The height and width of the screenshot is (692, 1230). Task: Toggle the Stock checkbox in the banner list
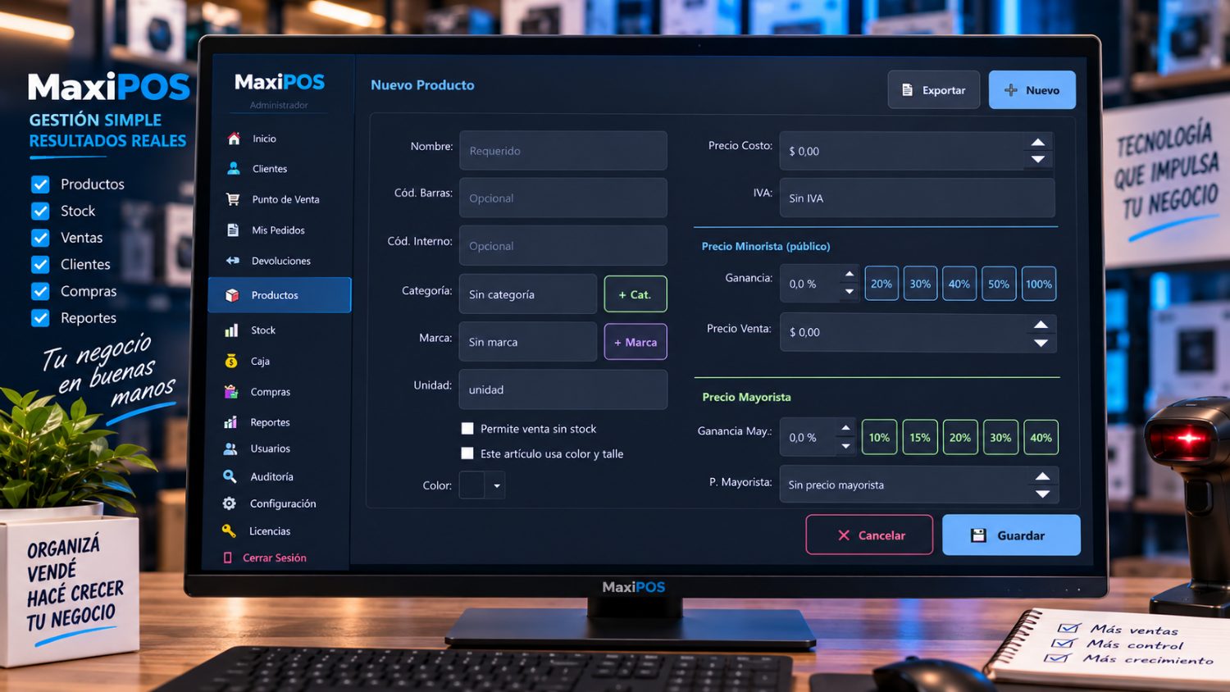40,211
